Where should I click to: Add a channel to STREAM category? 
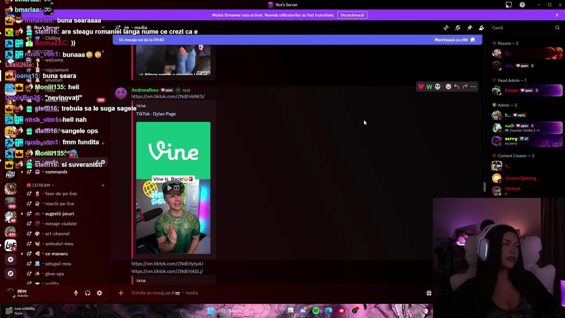103,185
